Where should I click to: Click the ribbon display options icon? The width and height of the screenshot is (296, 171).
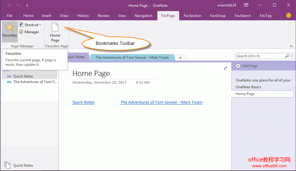click(246, 5)
